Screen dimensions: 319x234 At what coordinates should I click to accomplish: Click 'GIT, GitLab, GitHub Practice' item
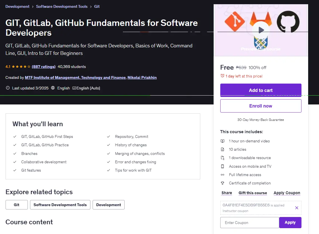tap(45, 145)
